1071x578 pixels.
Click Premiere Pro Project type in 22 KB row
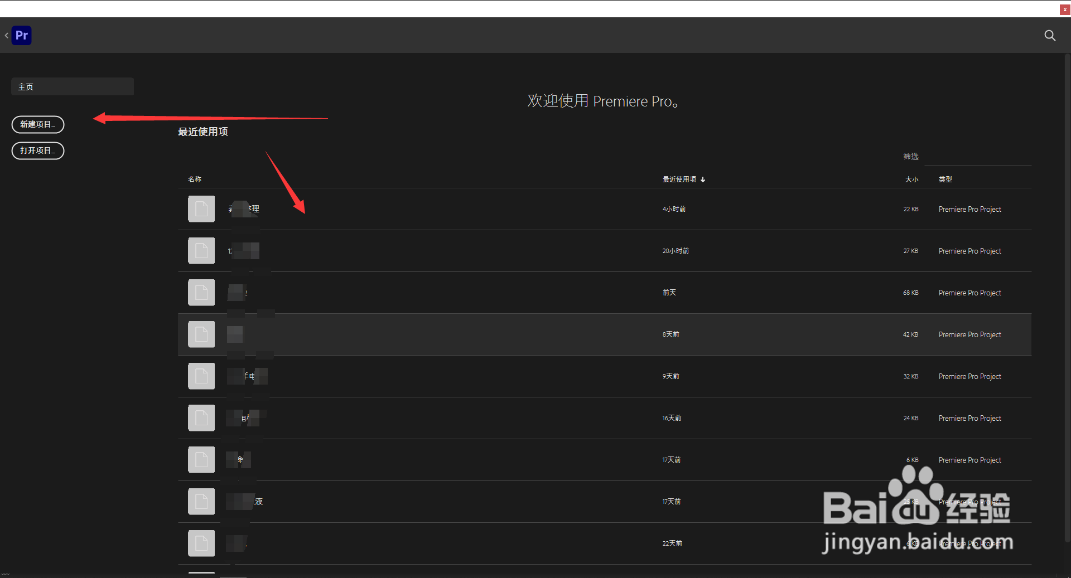point(970,209)
